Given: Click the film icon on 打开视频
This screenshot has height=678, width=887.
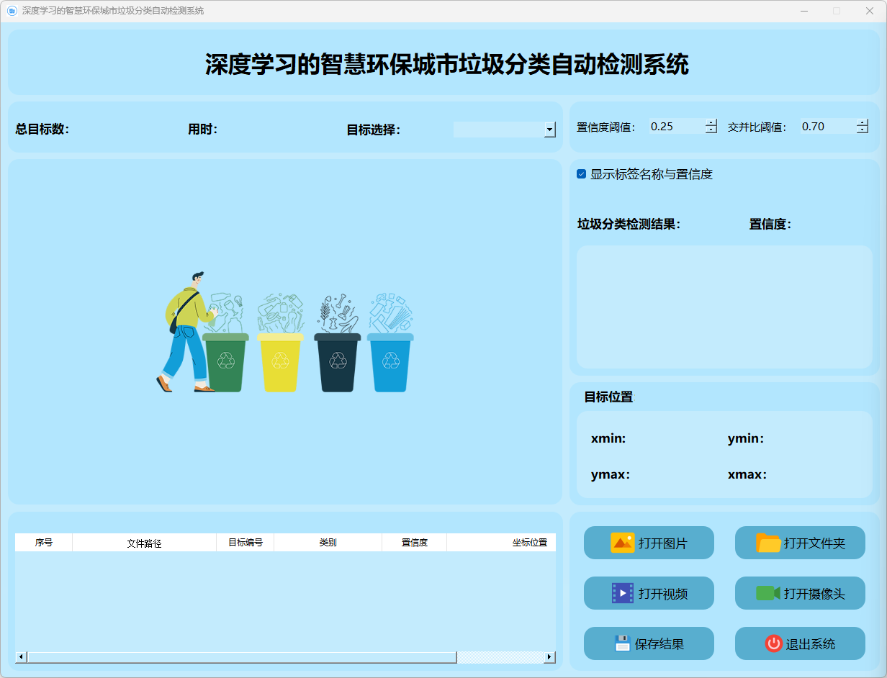Looking at the screenshot, I should [622, 593].
